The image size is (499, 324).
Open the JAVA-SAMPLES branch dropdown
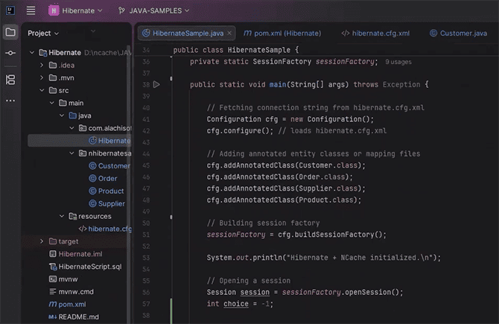tap(153, 10)
